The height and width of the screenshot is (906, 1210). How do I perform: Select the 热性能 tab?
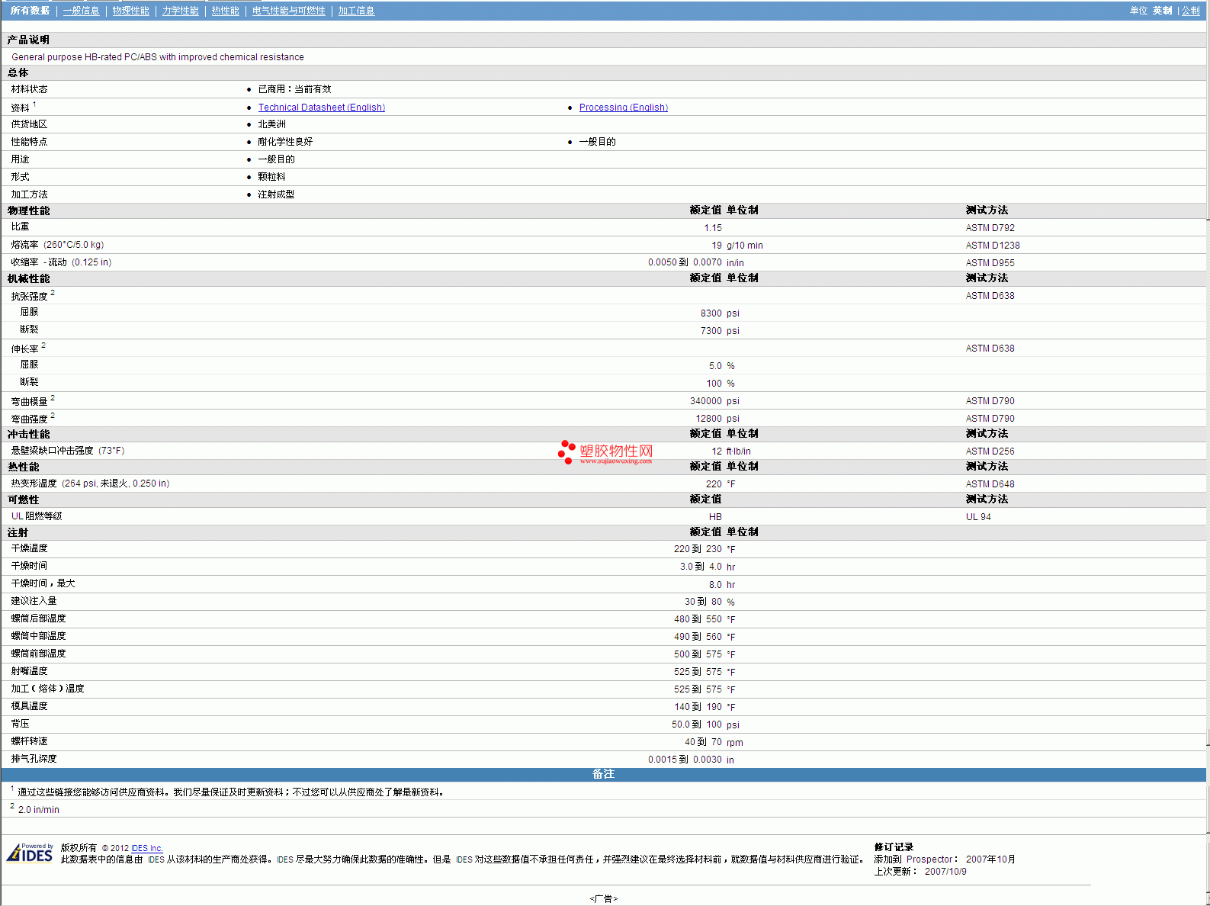225,11
